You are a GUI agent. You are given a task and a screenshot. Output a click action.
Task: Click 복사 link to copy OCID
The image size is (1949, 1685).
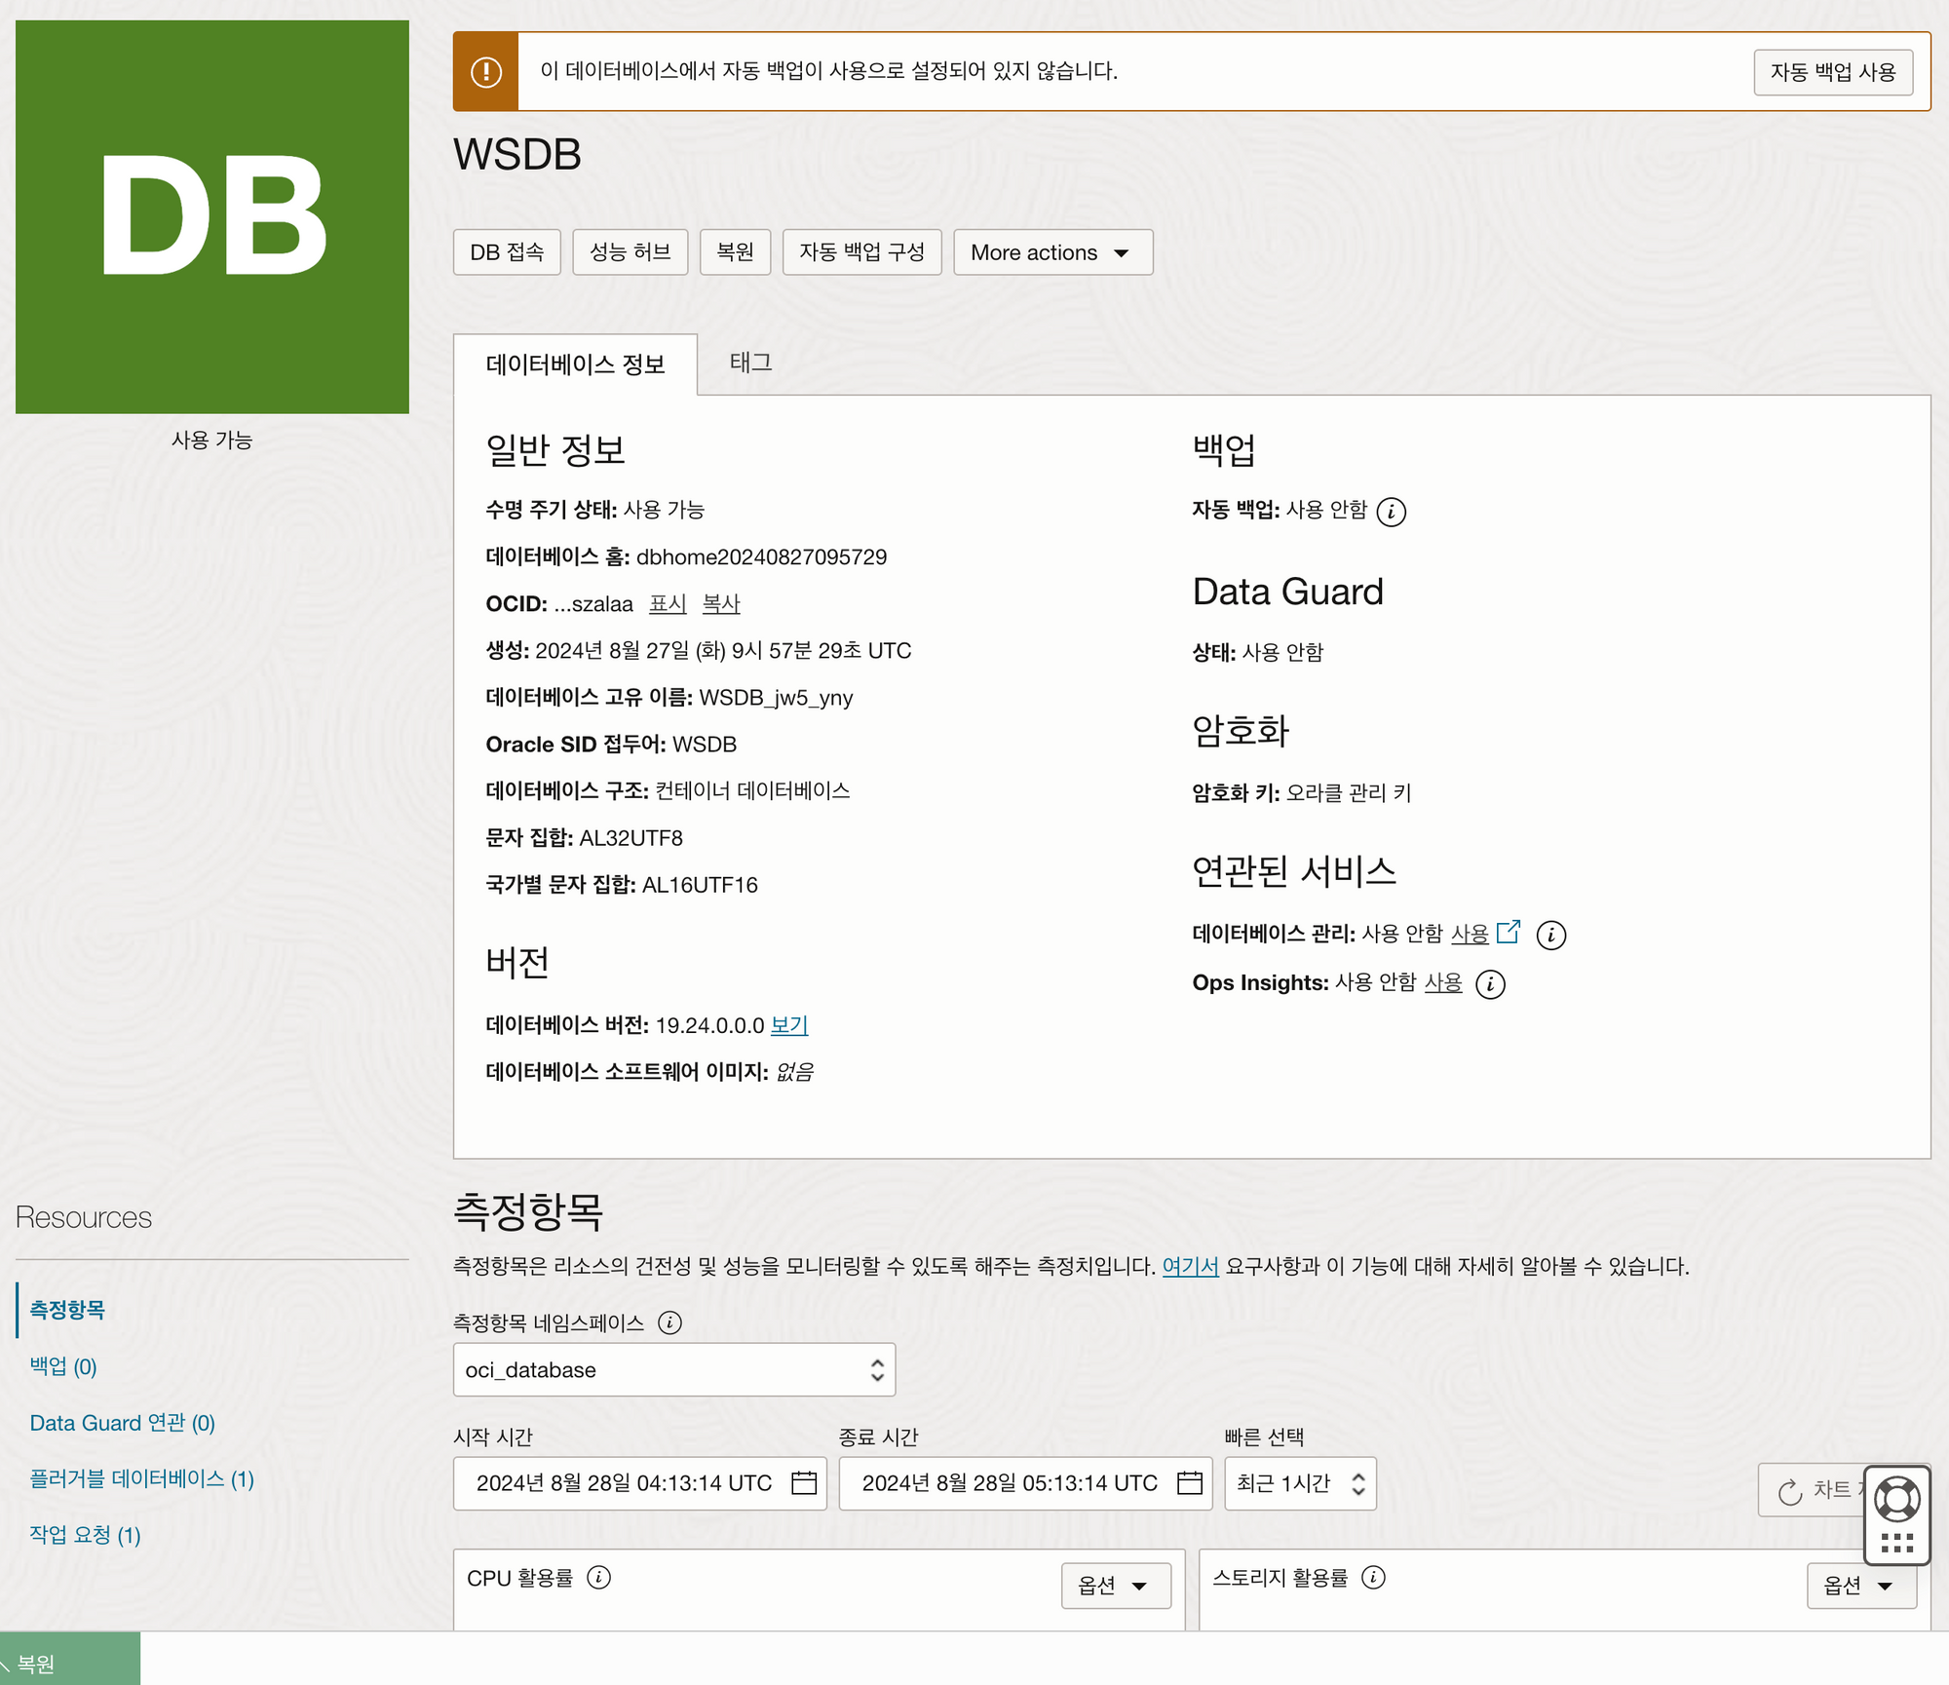pyautogui.click(x=720, y=604)
